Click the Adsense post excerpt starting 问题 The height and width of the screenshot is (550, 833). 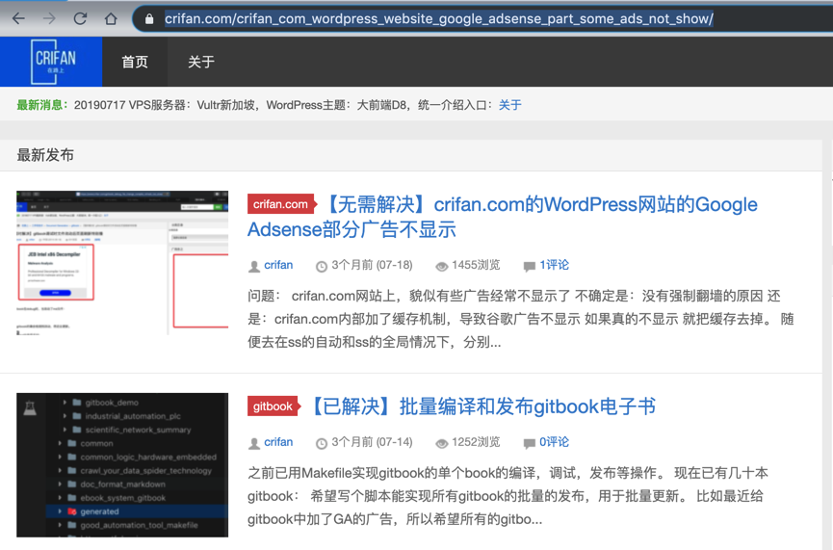[521, 319]
